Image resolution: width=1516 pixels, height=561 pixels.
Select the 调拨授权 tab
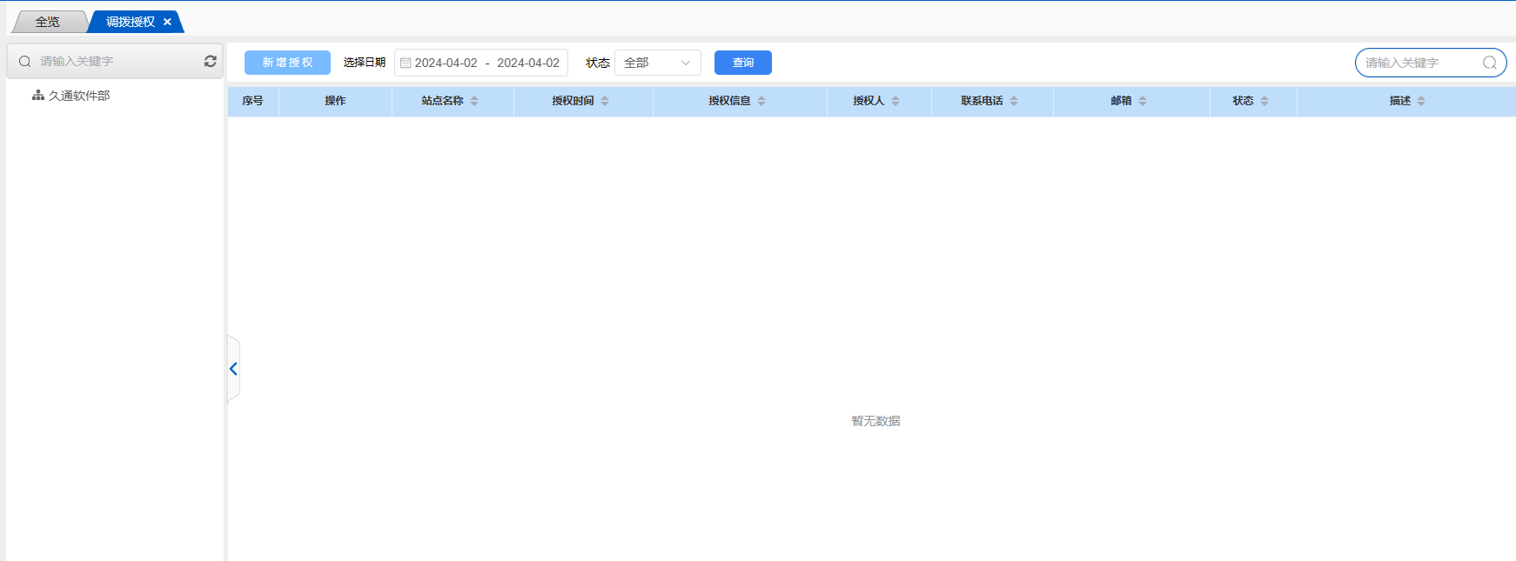130,22
